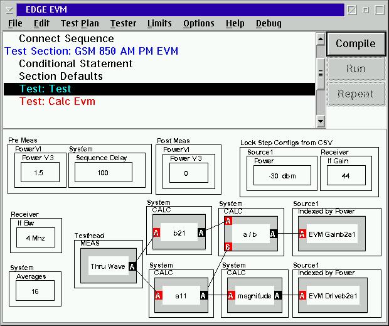
Task: Click the Sequence Delay value 100 field
Action: pos(104,172)
